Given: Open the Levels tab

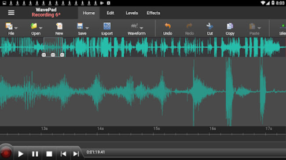Looking at the screenshot, I should (132, 13).
